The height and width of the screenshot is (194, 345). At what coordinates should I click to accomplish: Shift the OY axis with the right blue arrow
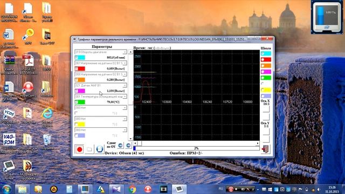[128, 145]
